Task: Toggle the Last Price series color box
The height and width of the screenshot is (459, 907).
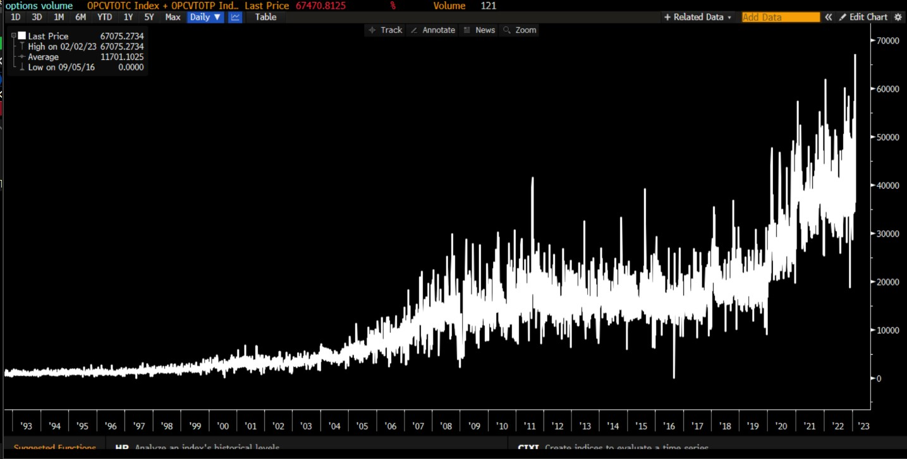Action: (22, 36)
